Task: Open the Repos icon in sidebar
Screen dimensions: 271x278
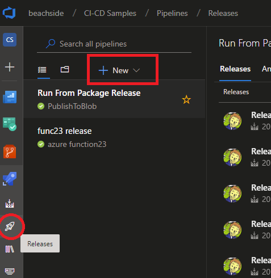Action: click(10, 151)
